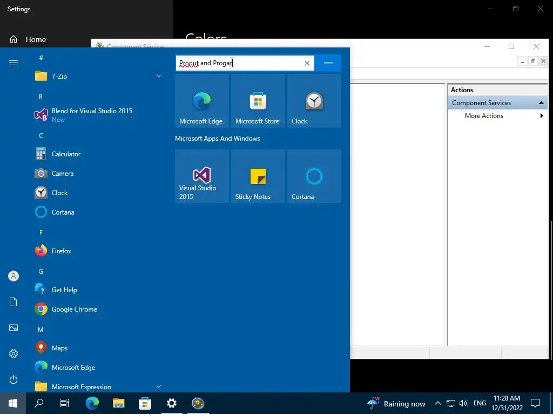Open Pictures from the Start sidebar
Image resolution: width=553 pixels, height=414 pixels.
click(x=14, y=328)
